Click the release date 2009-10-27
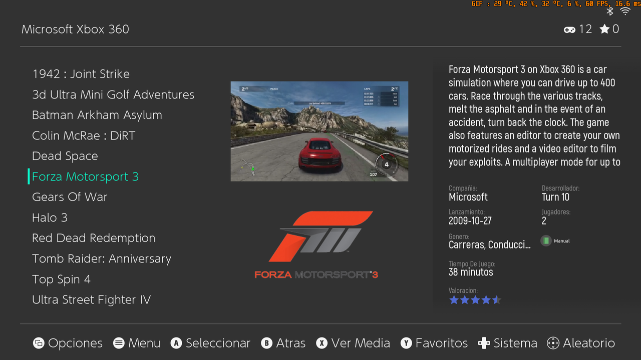Image resolution: width=641 pixels, height=360 pixels. point(470,220)
